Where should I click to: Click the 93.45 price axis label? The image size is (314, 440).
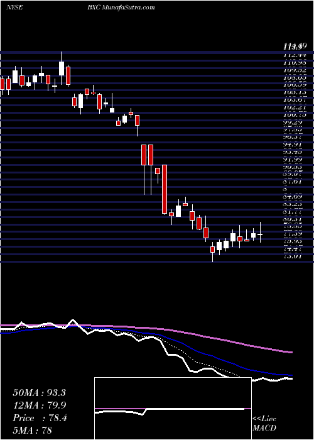click(x=294, y=153)
